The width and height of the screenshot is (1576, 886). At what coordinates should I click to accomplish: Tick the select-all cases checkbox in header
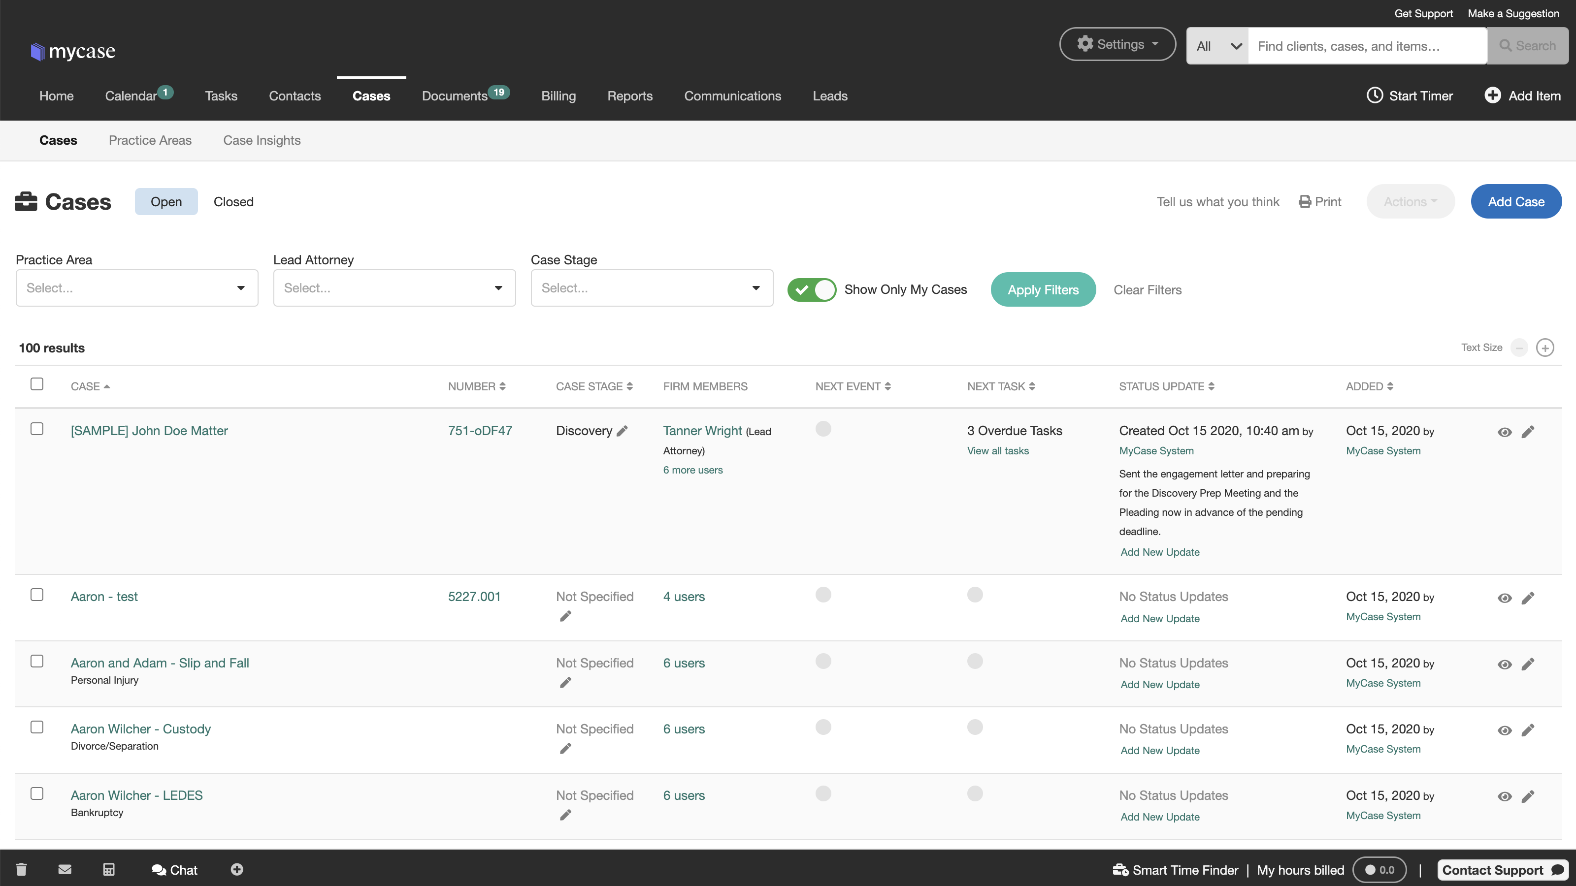click(x=37, y=384)
